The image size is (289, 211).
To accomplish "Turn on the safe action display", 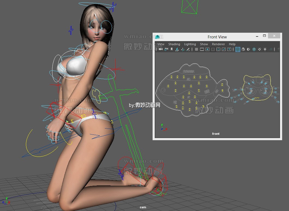I will (224, 50).
